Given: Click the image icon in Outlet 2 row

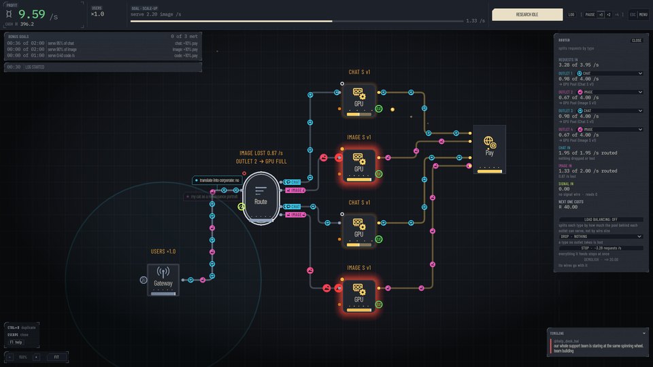Looking at the screenshot, I should click(x=580, y=92).
